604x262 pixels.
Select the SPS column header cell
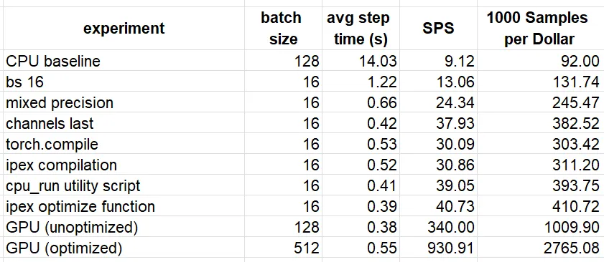point(438,29)
